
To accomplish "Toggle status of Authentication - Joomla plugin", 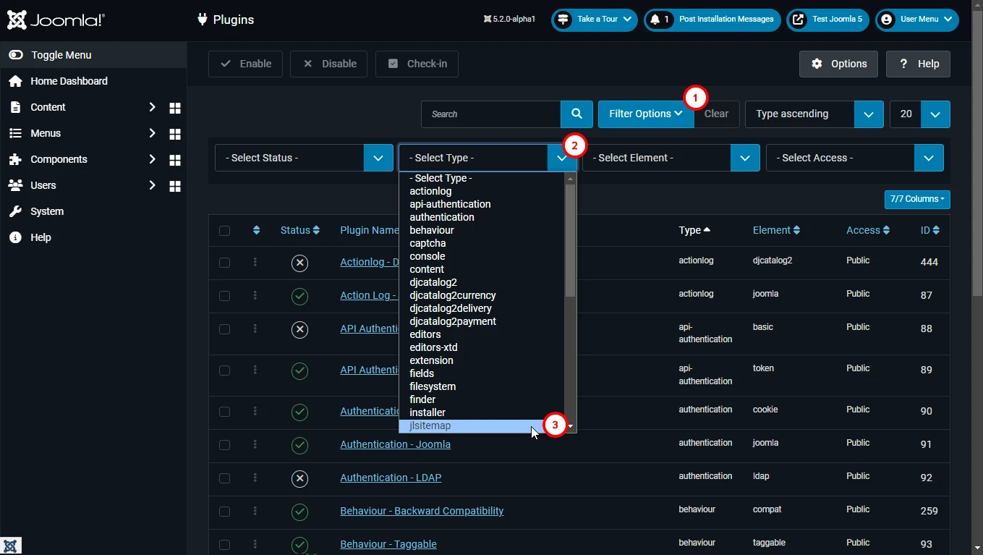I will tap(299, 445).
